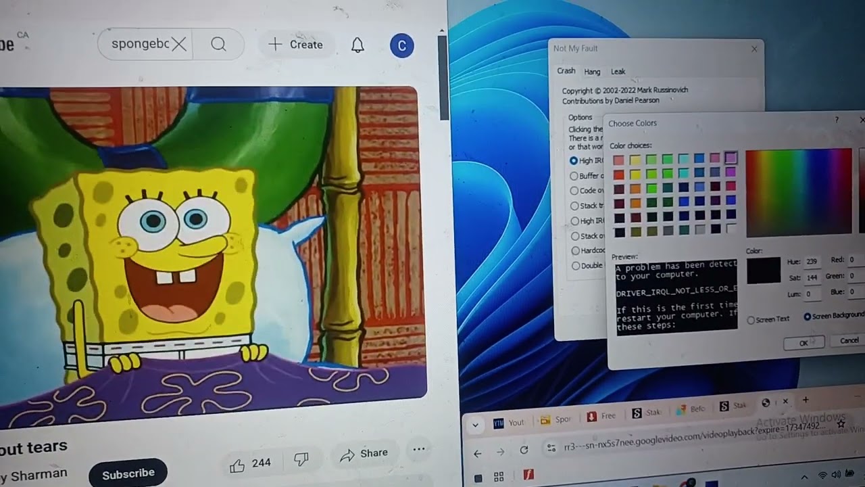Click the Hue value field
The height and width of the screenshot is (487, 865).
point(812,262)
